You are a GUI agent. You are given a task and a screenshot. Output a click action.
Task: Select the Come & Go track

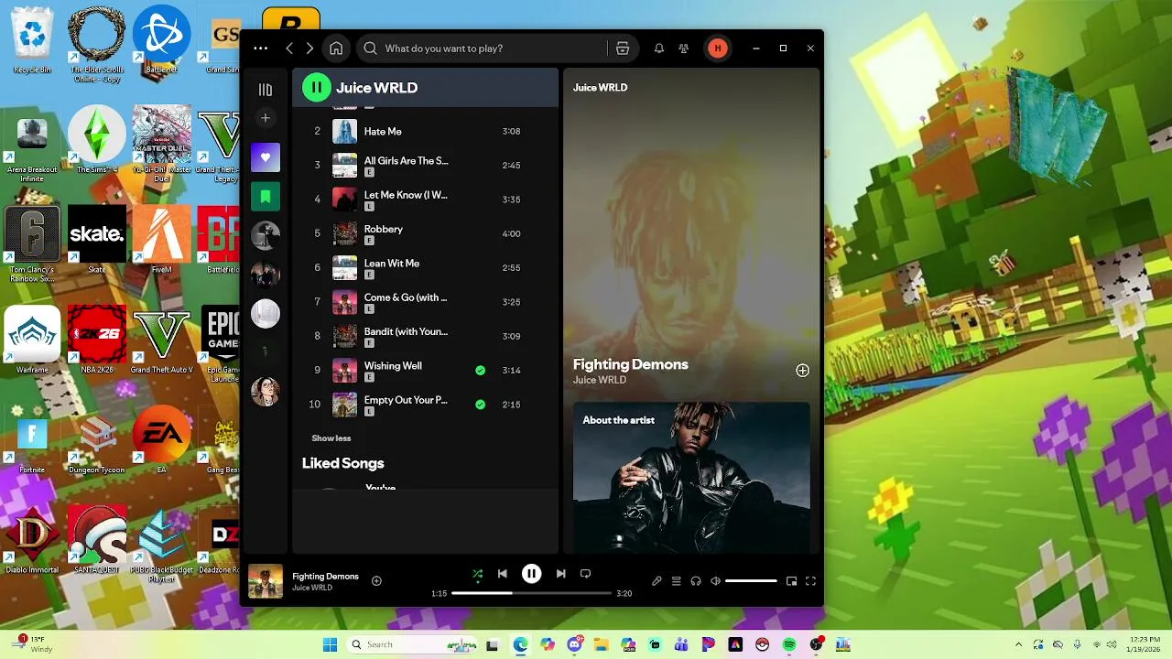[425, 302]
